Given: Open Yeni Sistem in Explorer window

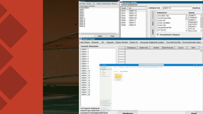Looking at the screenshot, I should [x=82, y=3].
